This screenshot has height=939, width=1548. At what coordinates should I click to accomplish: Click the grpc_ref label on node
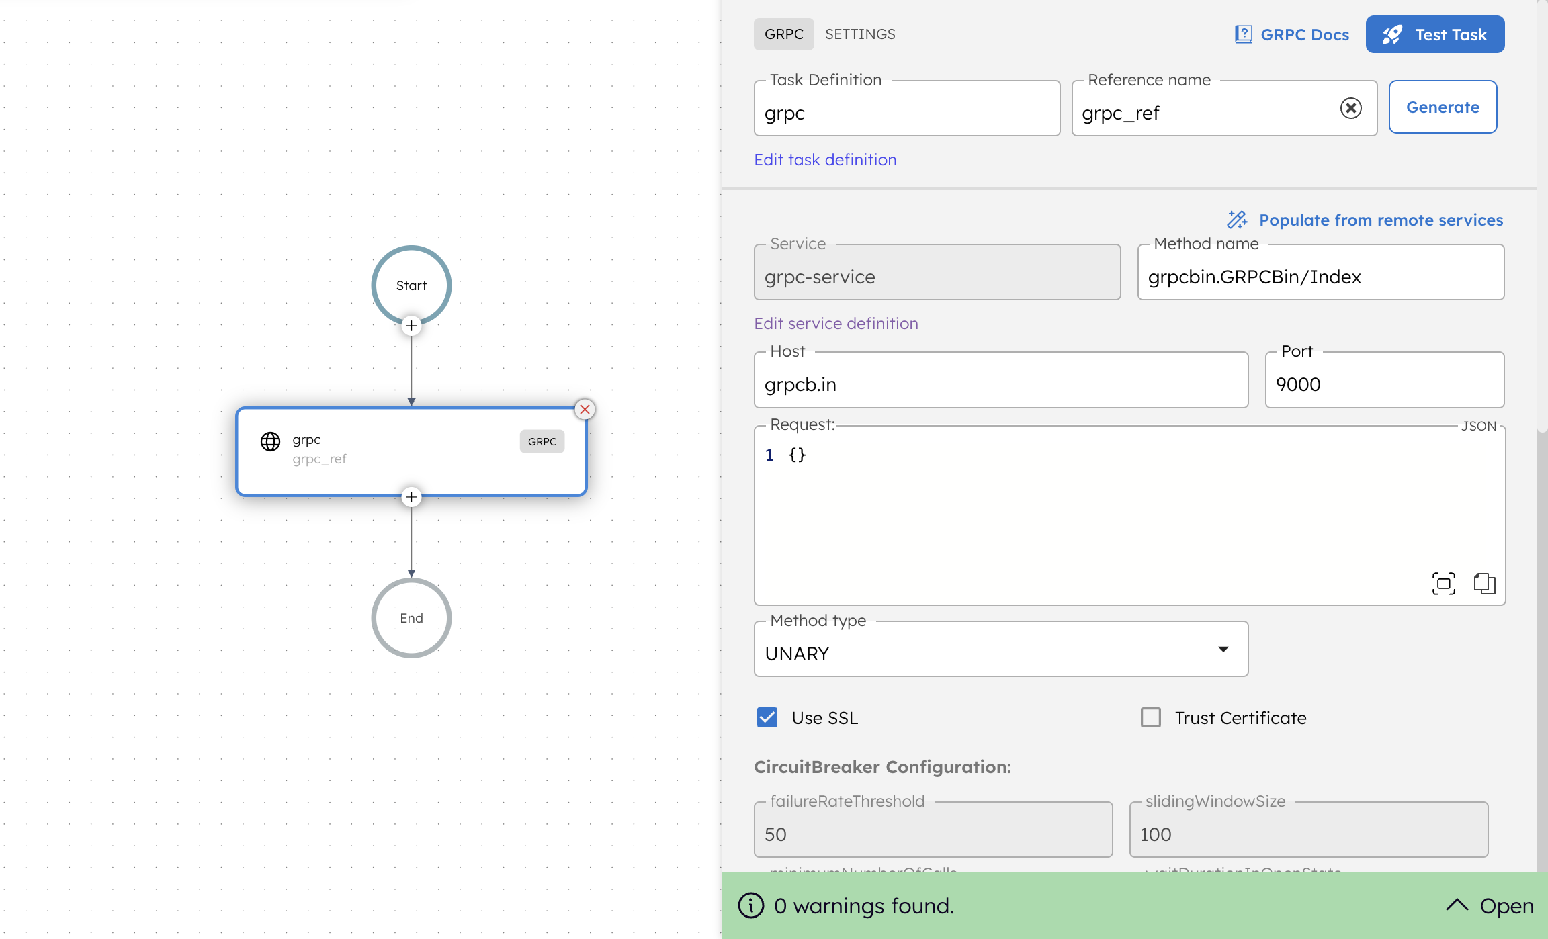(319, 459)
